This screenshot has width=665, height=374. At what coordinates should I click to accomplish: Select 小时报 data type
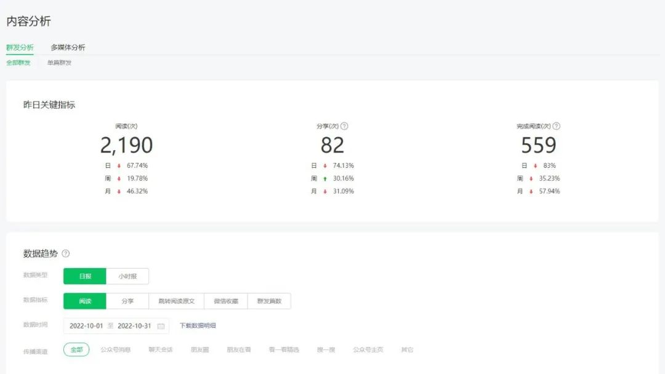[x=127, y=276]
